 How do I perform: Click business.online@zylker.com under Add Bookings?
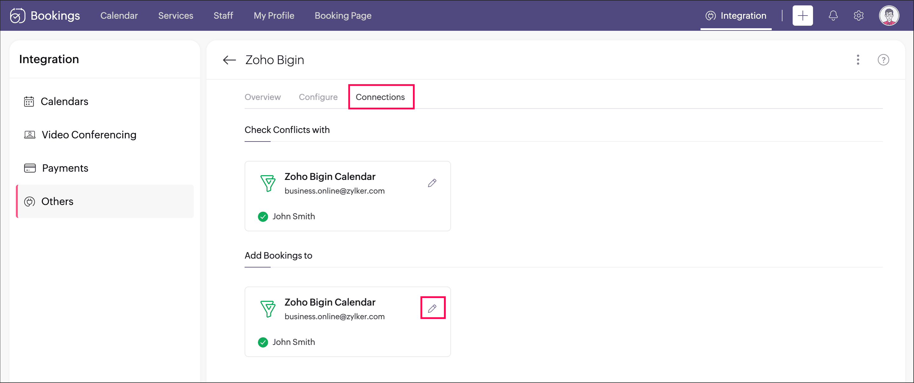[334, 317]
